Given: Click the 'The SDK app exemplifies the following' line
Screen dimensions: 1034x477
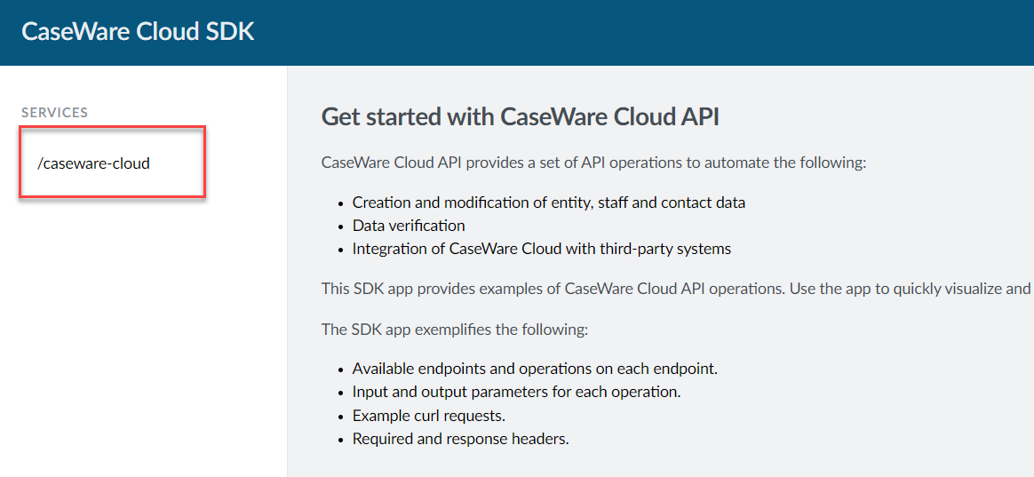Looking at the screenshot, I should tap(454, 330).
